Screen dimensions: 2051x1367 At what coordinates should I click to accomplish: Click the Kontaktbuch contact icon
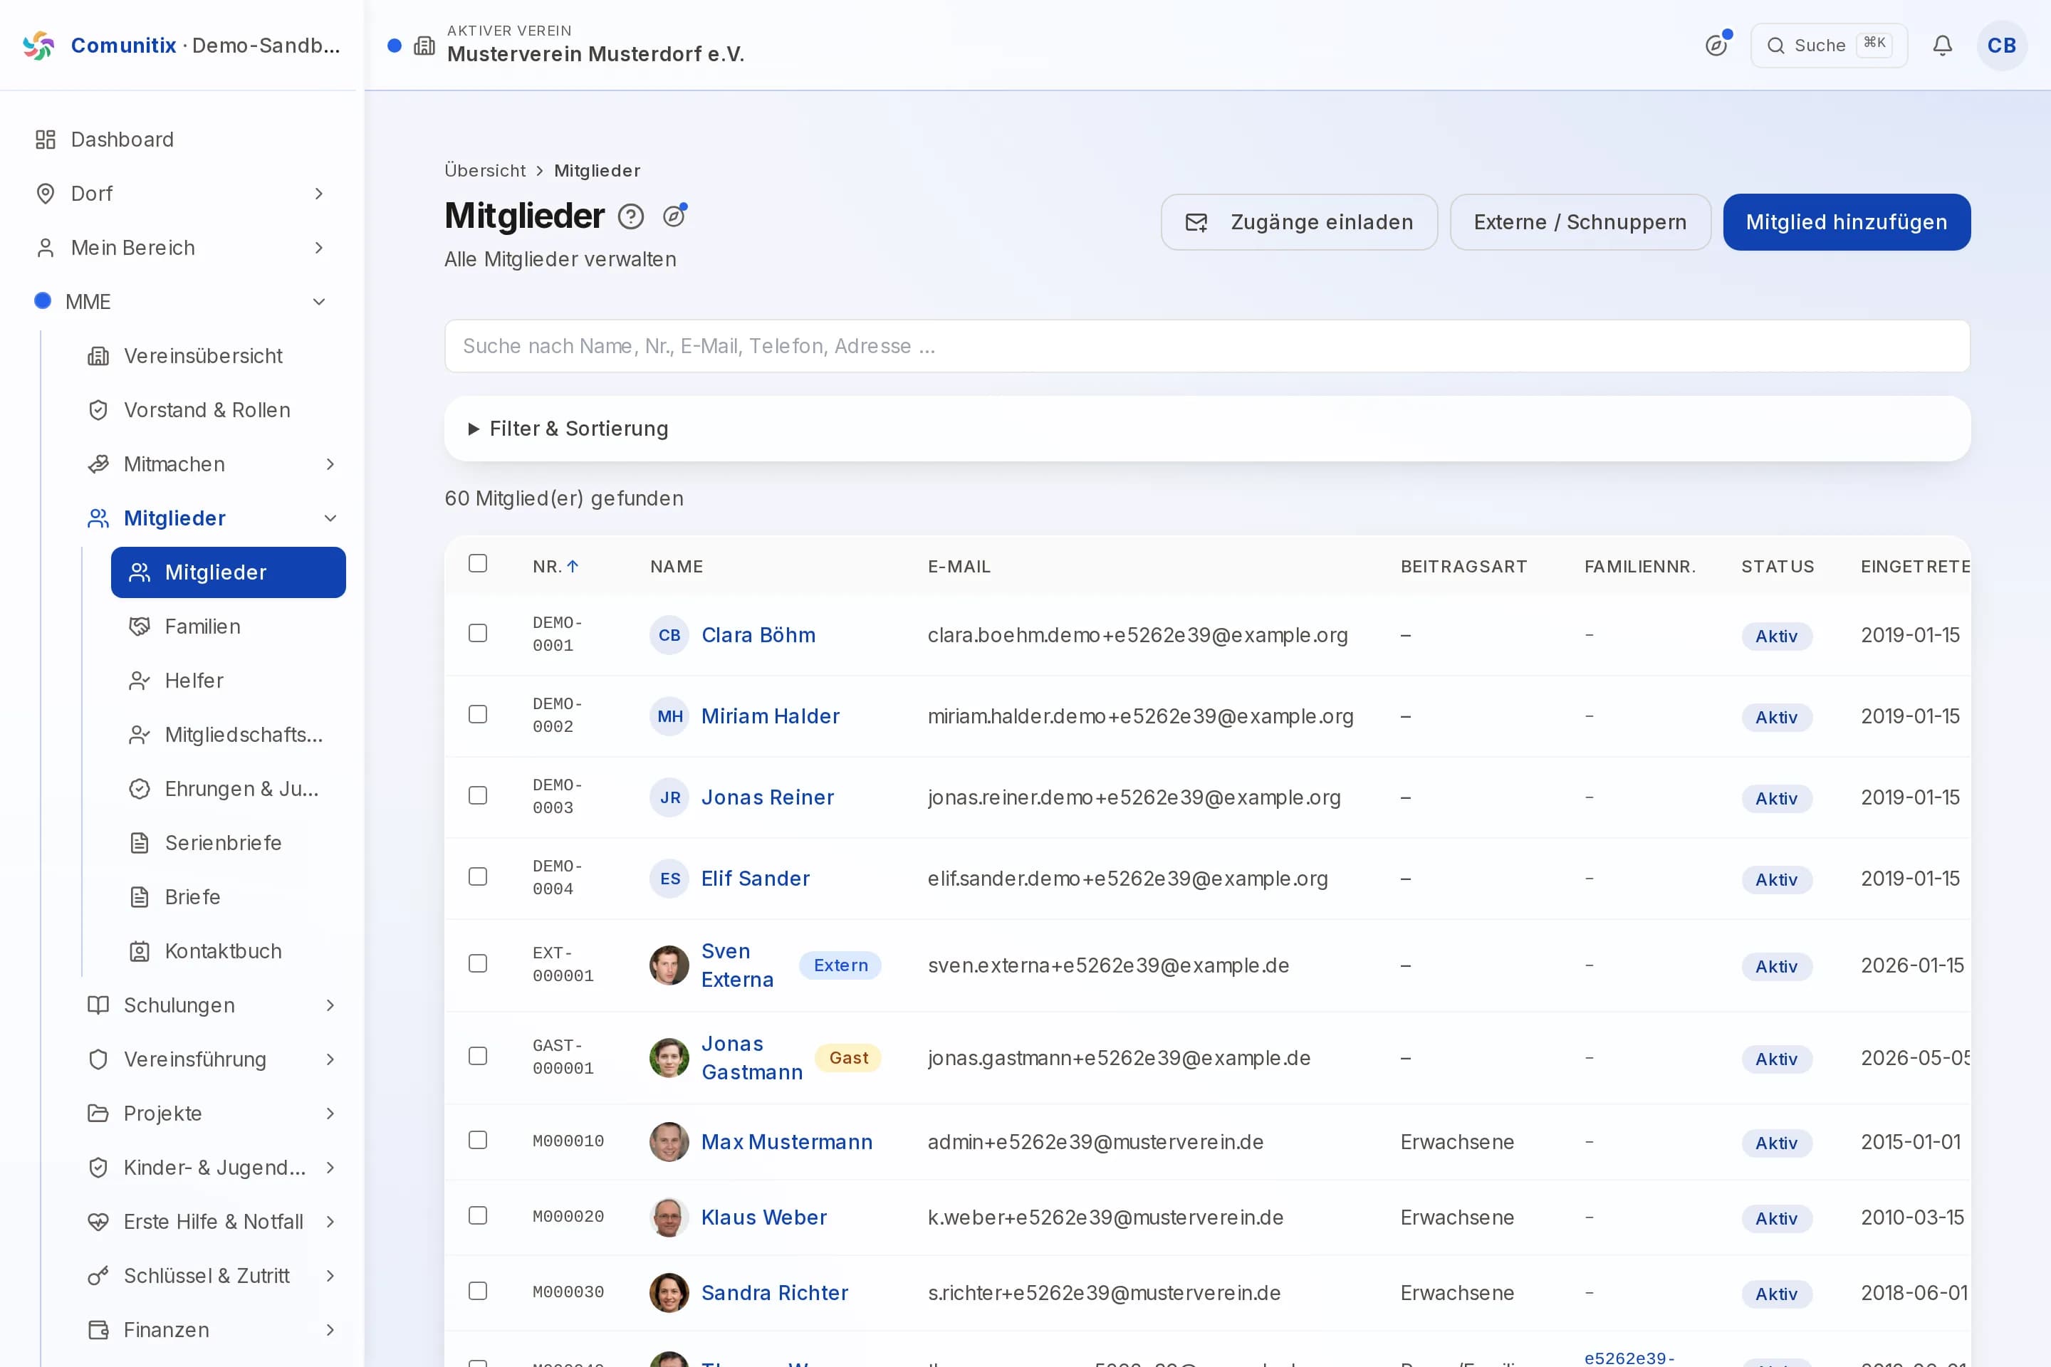[x=140, y=950]
